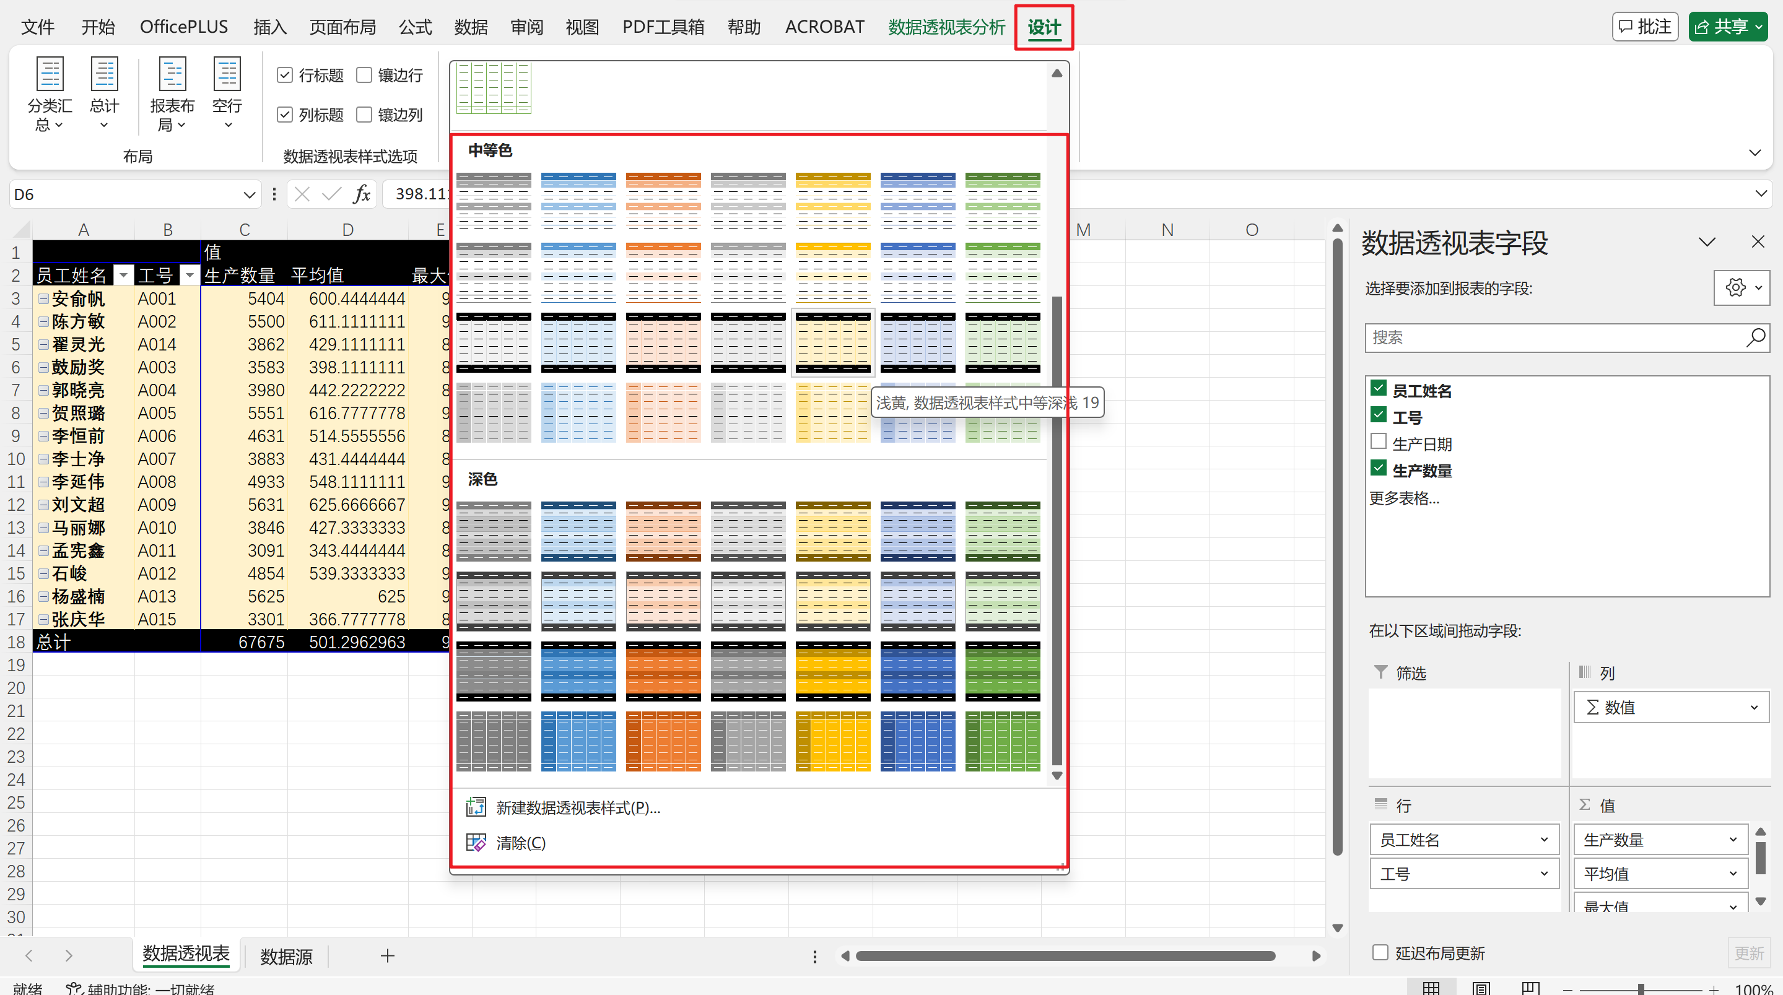The width and height of the screenshot is (1783, 995).
Task: Open the 员工姓名 filter dropdown in header
Action: [x=123, y=276]
